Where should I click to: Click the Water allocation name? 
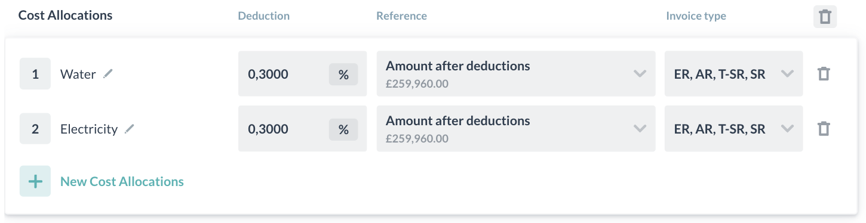coord(78,75)
